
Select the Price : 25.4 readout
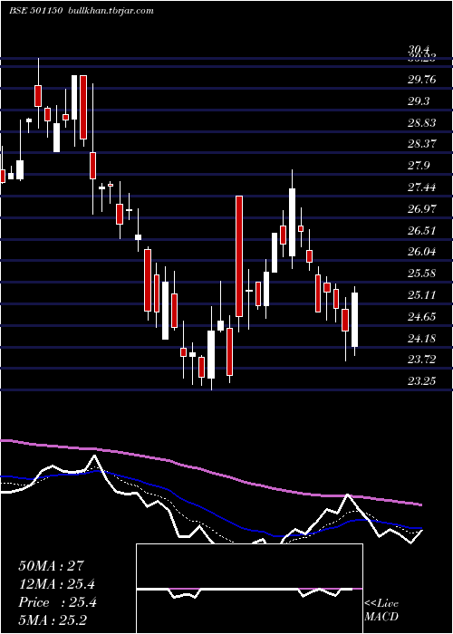point(57,602)
